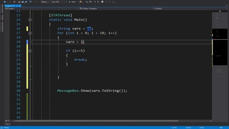Click the 'varx = i;' statement on line 19
Image resolution: width=229 pixels, height=129 pixels.
75,42
